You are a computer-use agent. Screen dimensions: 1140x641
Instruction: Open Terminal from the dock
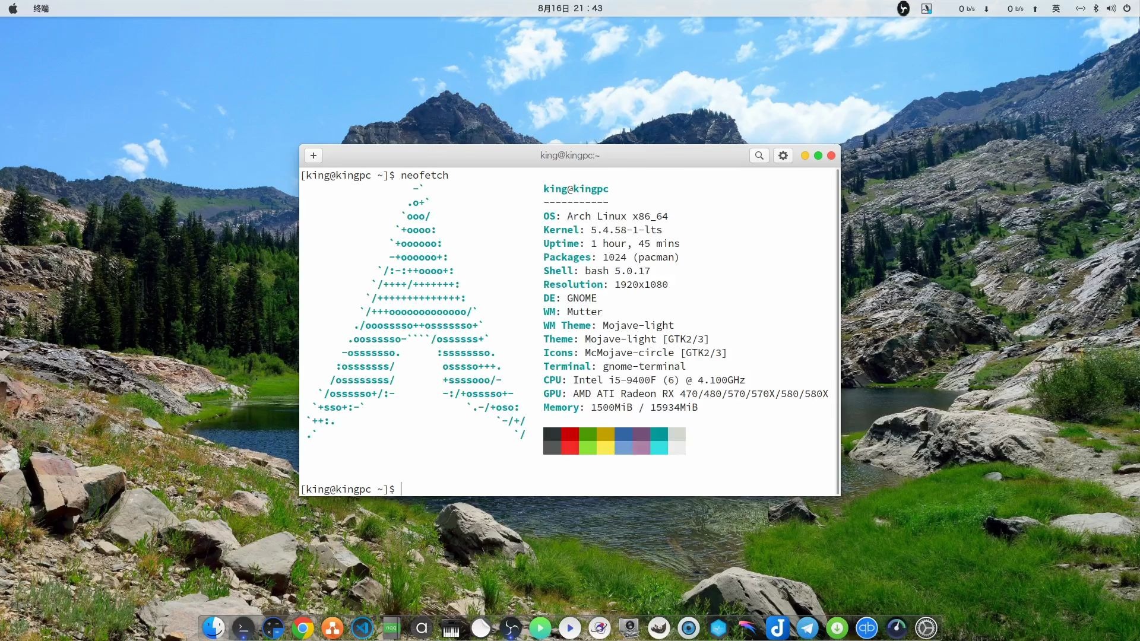point(243,628)
